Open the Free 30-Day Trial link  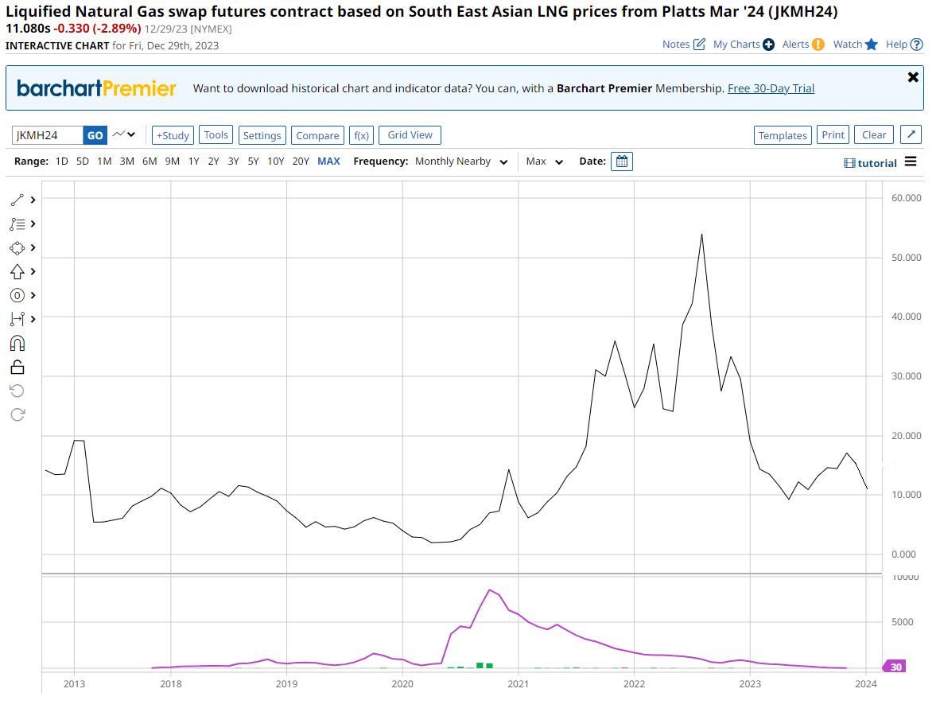771,88
